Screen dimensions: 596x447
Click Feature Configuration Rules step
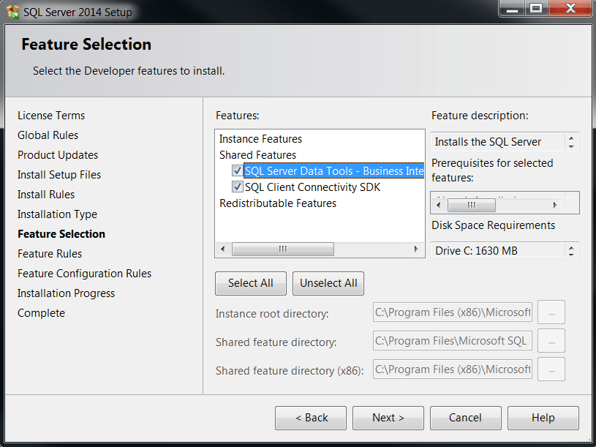point(84,274)
